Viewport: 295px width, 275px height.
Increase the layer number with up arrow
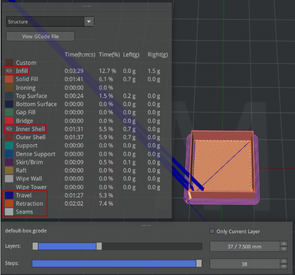click(283, 244)
